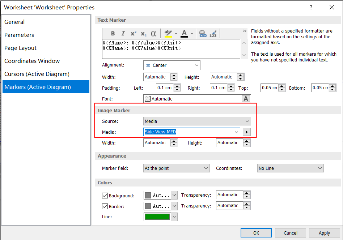Increase image marker Width spinner
Viewport: 343px width, 240px height.
click(x=174, y=141)
